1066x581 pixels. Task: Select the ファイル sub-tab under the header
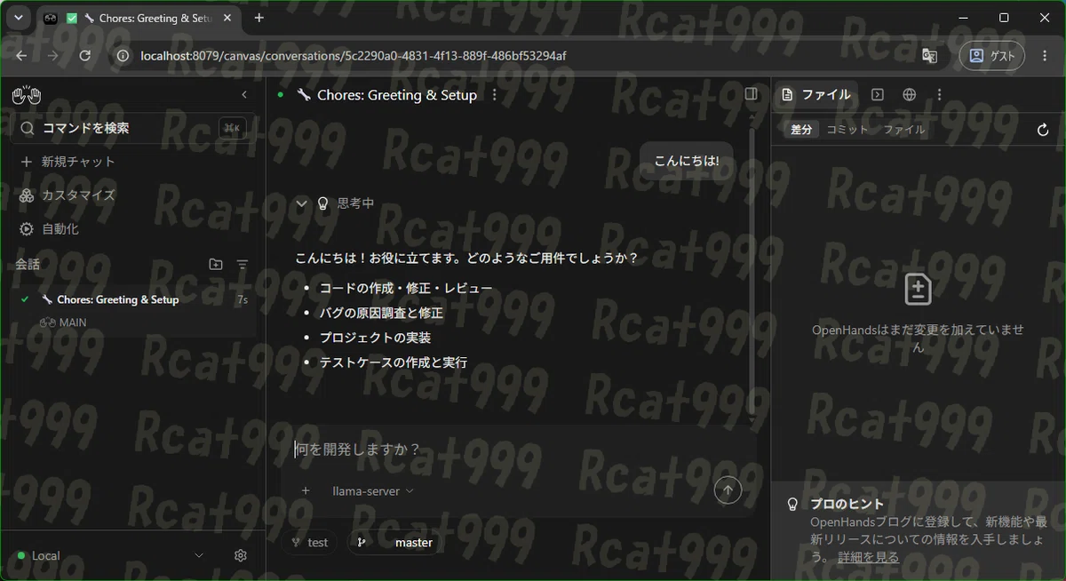(903, 130)
